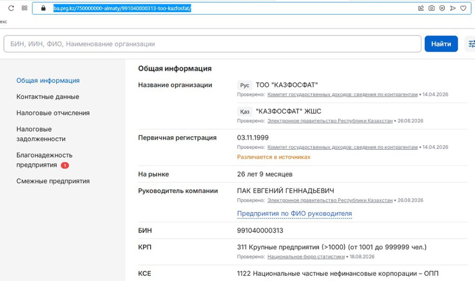
Task: Click the edit/share page icon in address bar
Action: [x=421, y=8]
